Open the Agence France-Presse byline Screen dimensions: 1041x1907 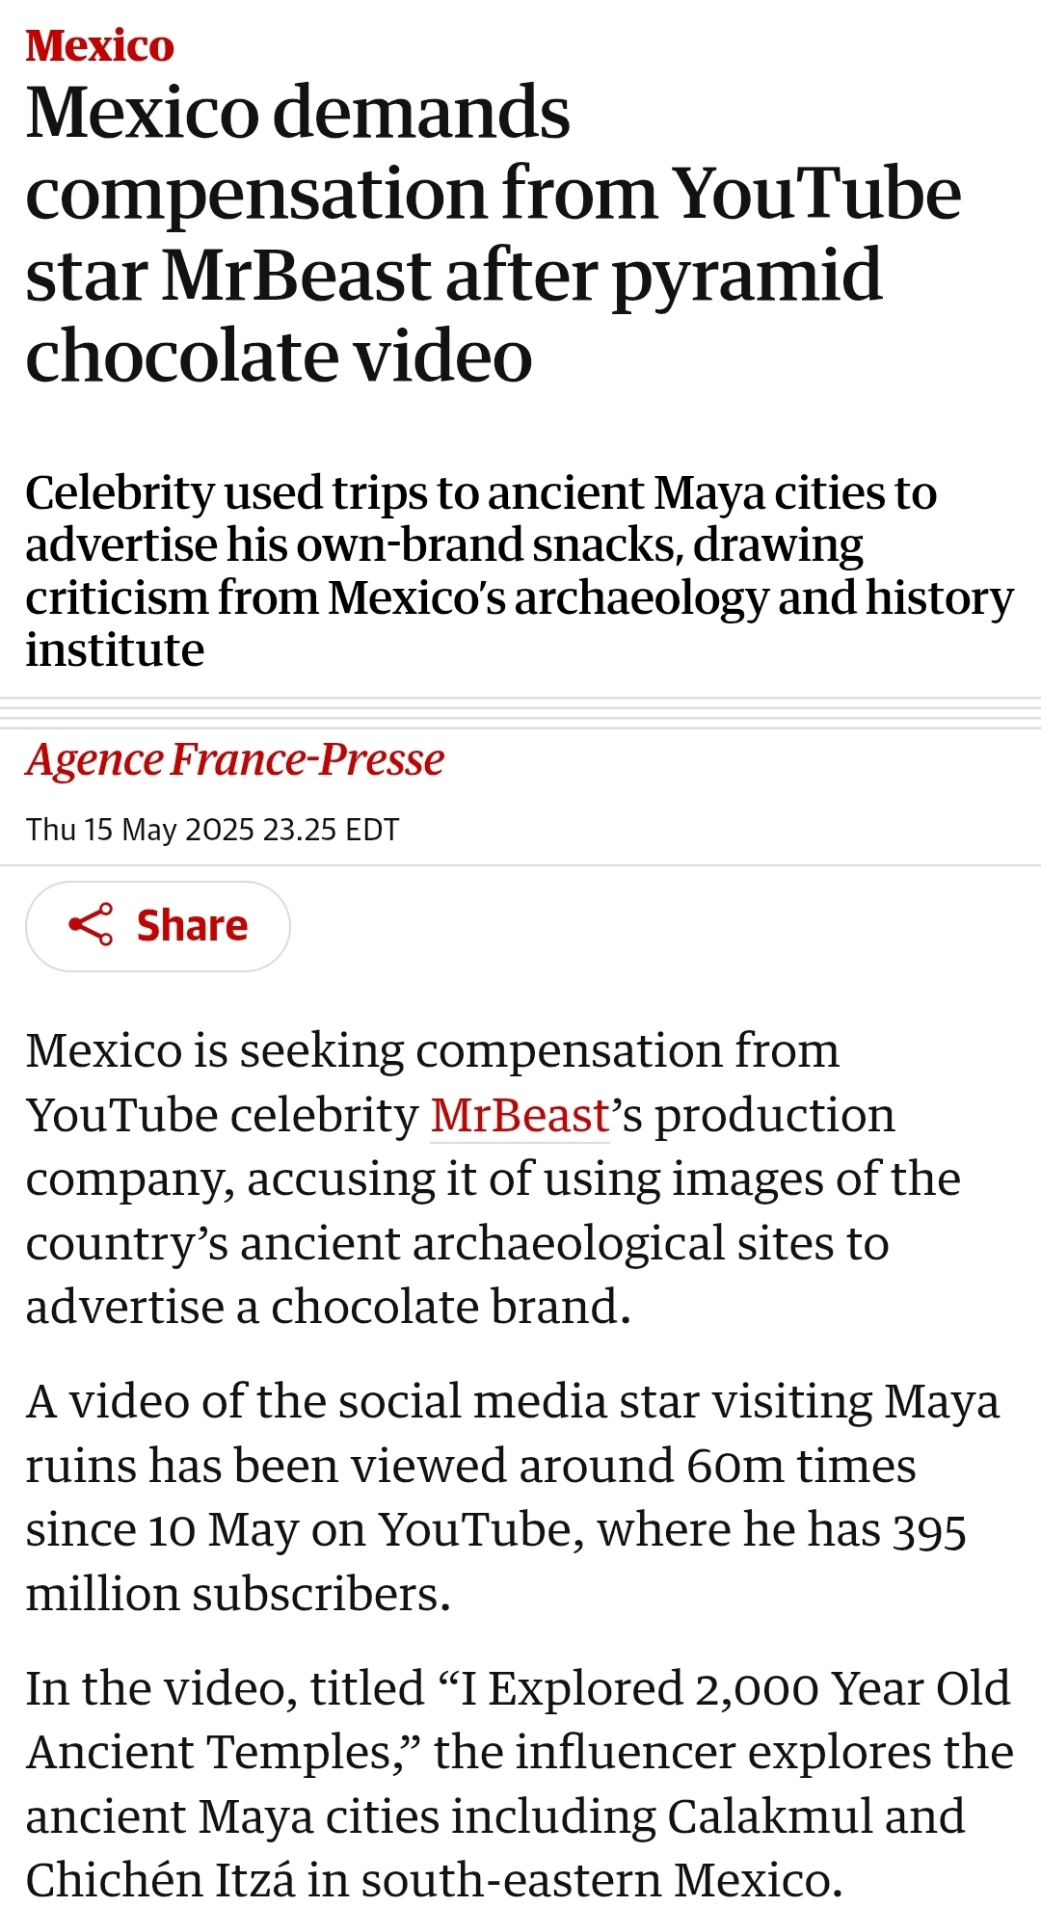pyautogui.click(x=234, y=759)
